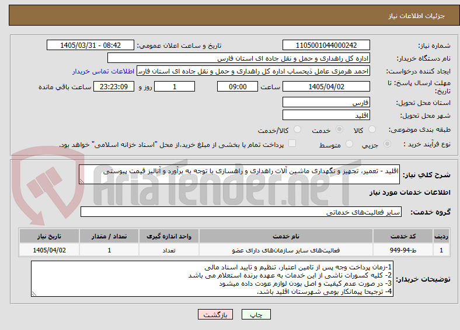Choose the متوسط purchase type radio
The width and height of the screenshot is (460, 330).
click(349, 144)
